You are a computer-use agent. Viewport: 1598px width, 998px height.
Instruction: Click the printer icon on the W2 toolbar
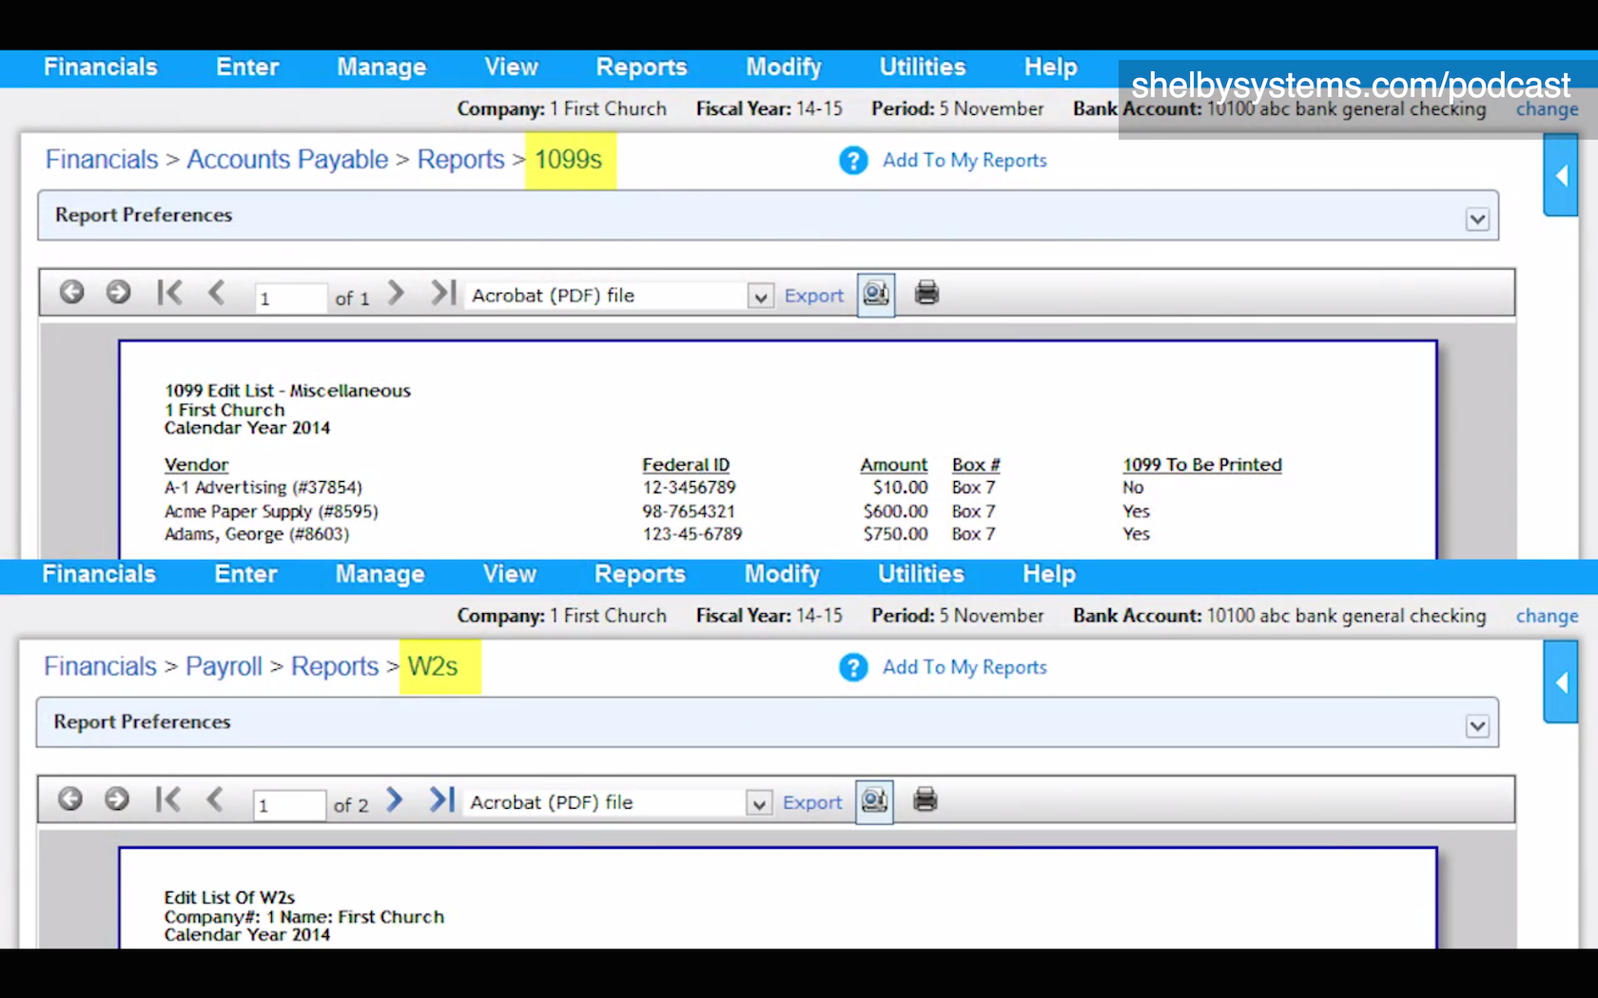click(x=924, y=800)
